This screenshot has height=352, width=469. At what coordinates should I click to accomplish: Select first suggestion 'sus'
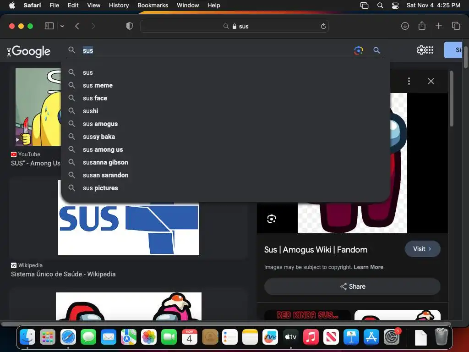click(225, 72)
